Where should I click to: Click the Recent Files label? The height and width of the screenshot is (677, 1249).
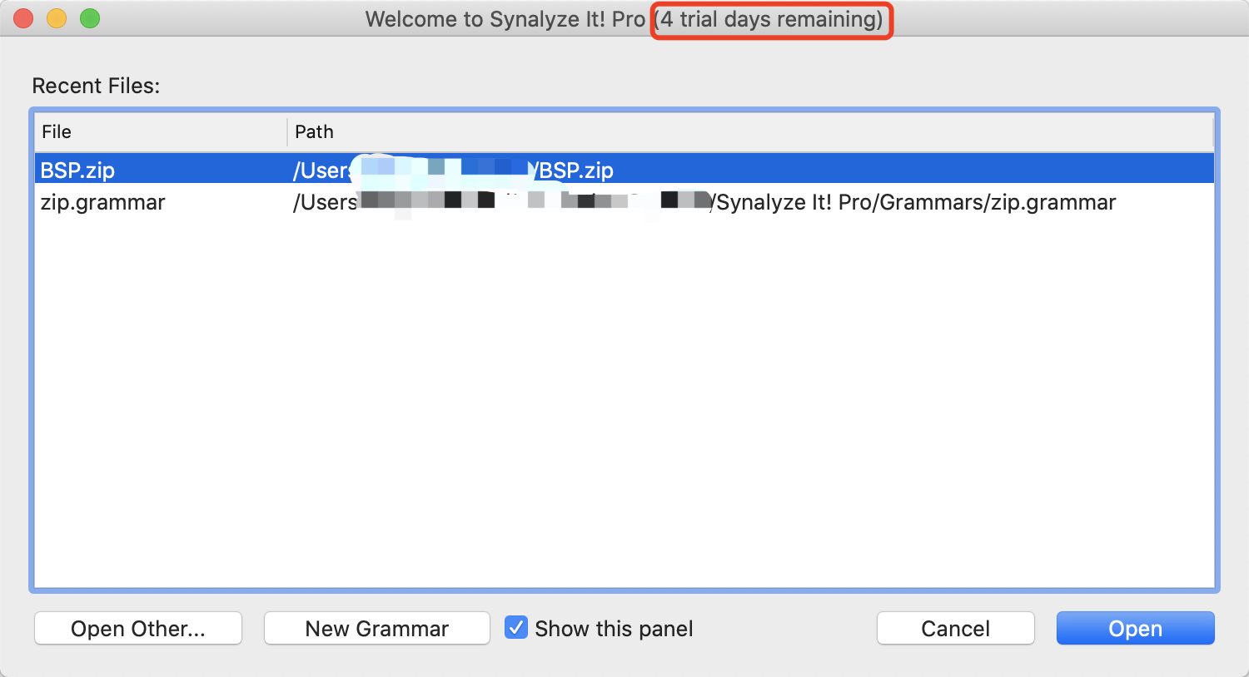[96, 86]
